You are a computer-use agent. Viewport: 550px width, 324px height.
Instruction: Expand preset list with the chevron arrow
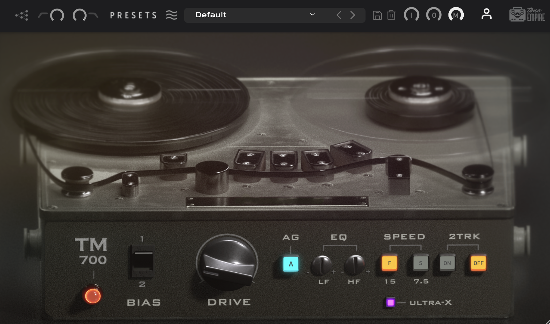coord(312,14)
